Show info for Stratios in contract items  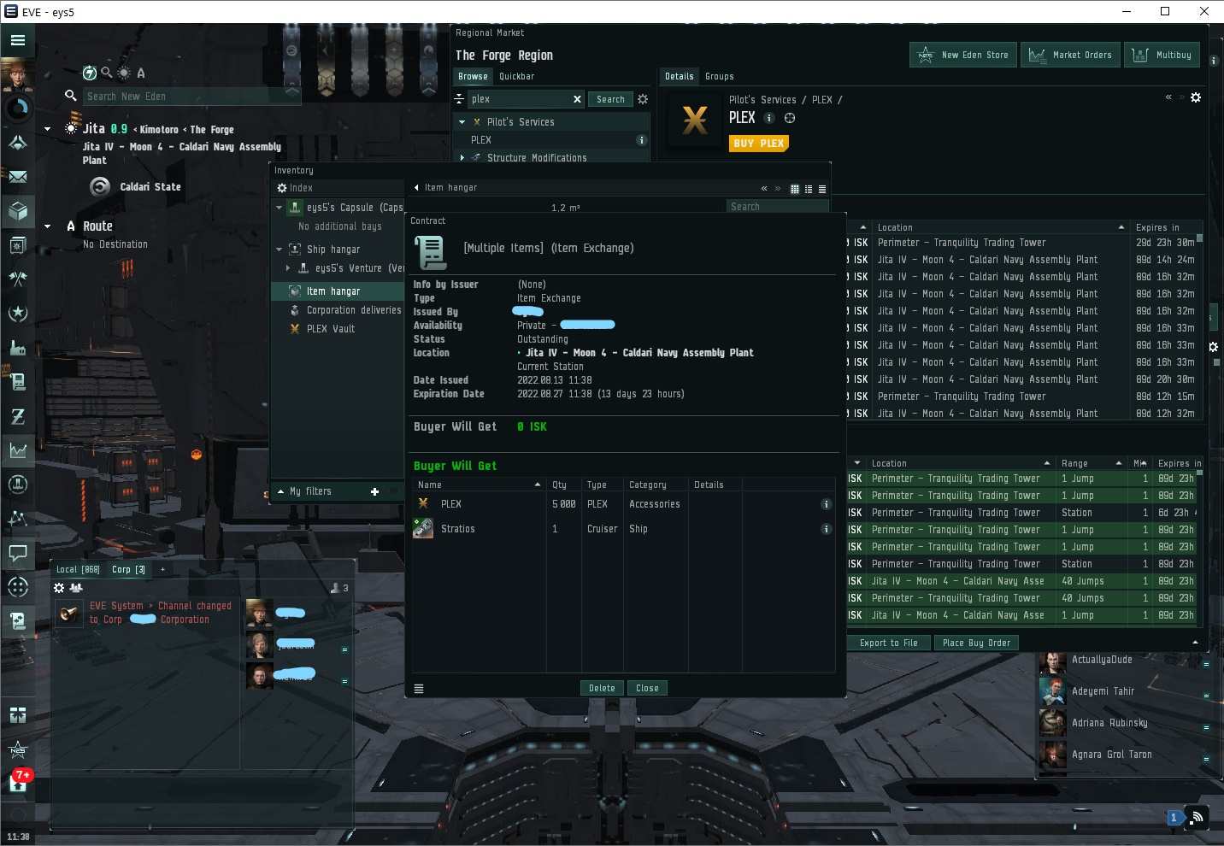pyautogui.click(x=826, y=529)
